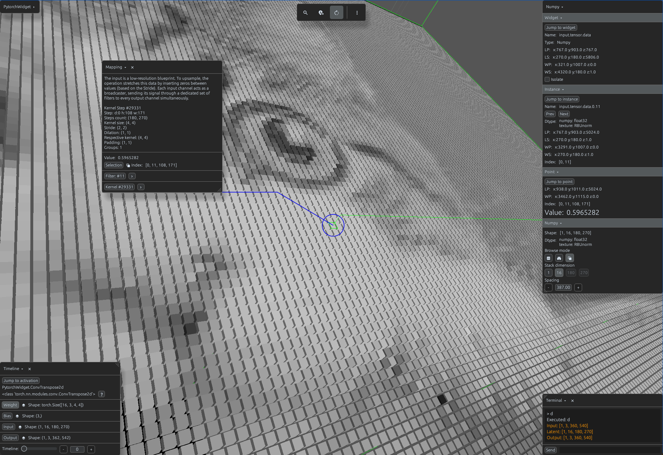Click the Terminal command input field
Viewport: 663px width, 455px height.
click(x=610, y=450)
